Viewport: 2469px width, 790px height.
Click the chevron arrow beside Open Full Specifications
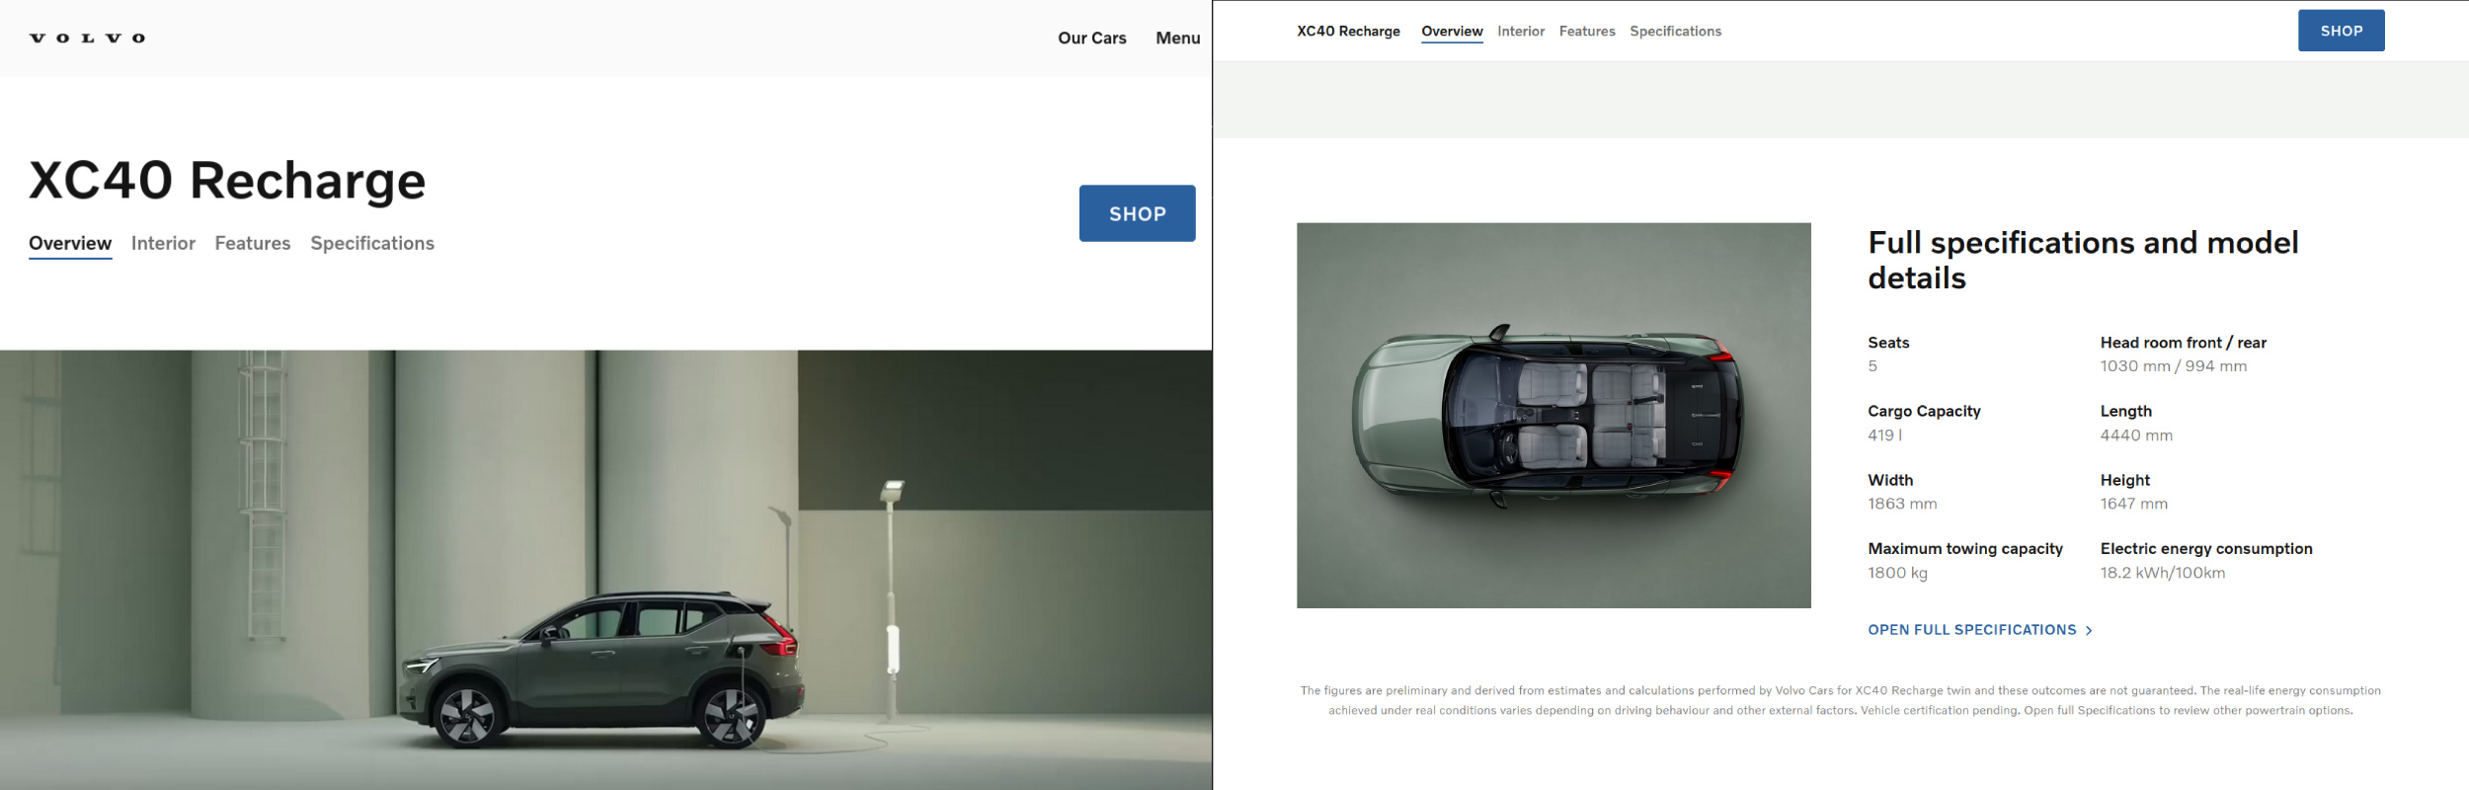[2089, 630]
